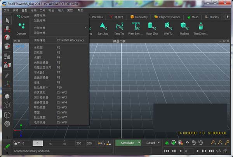Choose the shaded solid cube display icon
The image size is (233, 157).
[x=7, y=96]
